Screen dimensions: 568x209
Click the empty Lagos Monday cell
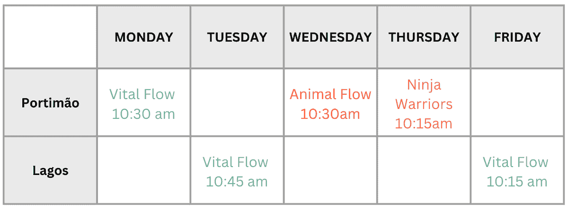coord(144,170)
